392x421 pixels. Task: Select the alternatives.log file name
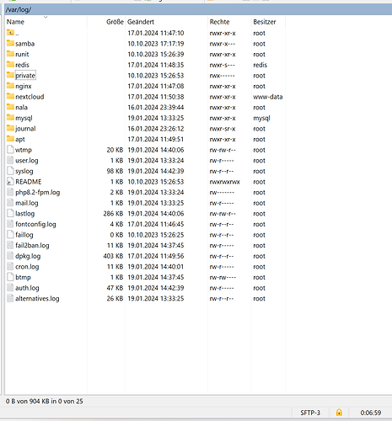click(37, 299)
